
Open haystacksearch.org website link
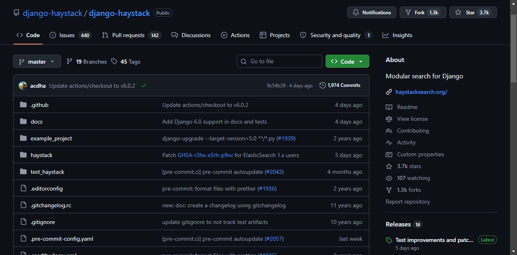(421, 92)
